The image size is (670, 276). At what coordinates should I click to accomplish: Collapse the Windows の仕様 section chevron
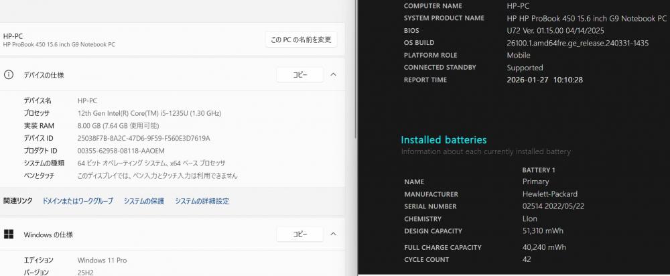point(333,234)
